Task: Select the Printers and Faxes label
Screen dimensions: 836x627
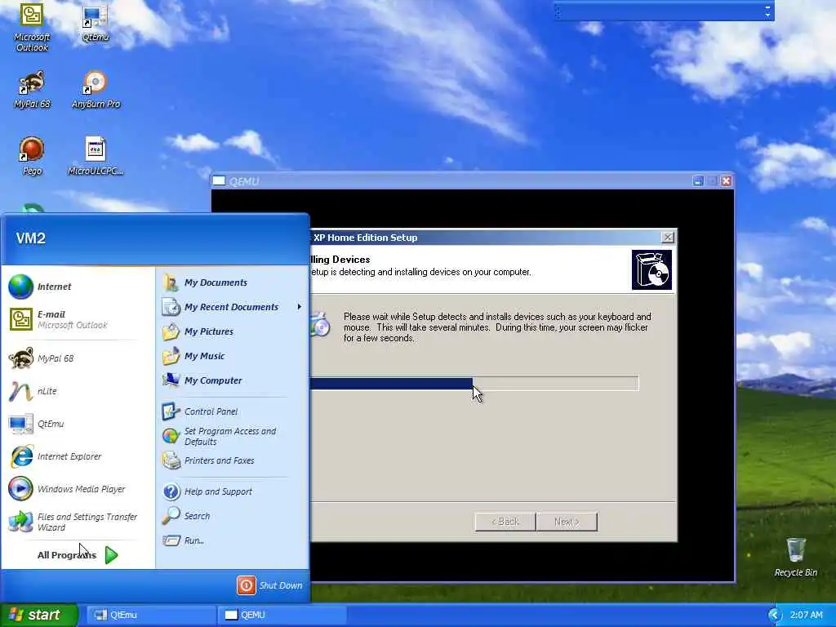Action: coord(219,460)
